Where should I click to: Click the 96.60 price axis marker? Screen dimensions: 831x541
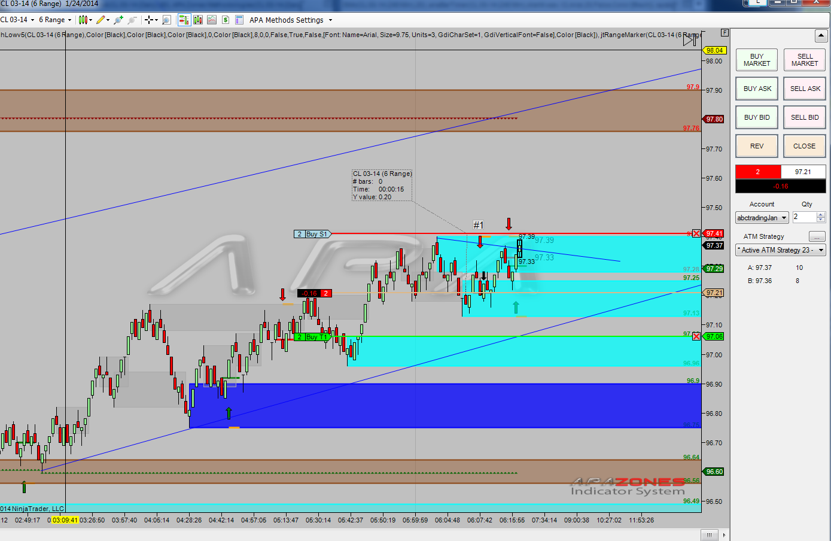coord(714,472)
